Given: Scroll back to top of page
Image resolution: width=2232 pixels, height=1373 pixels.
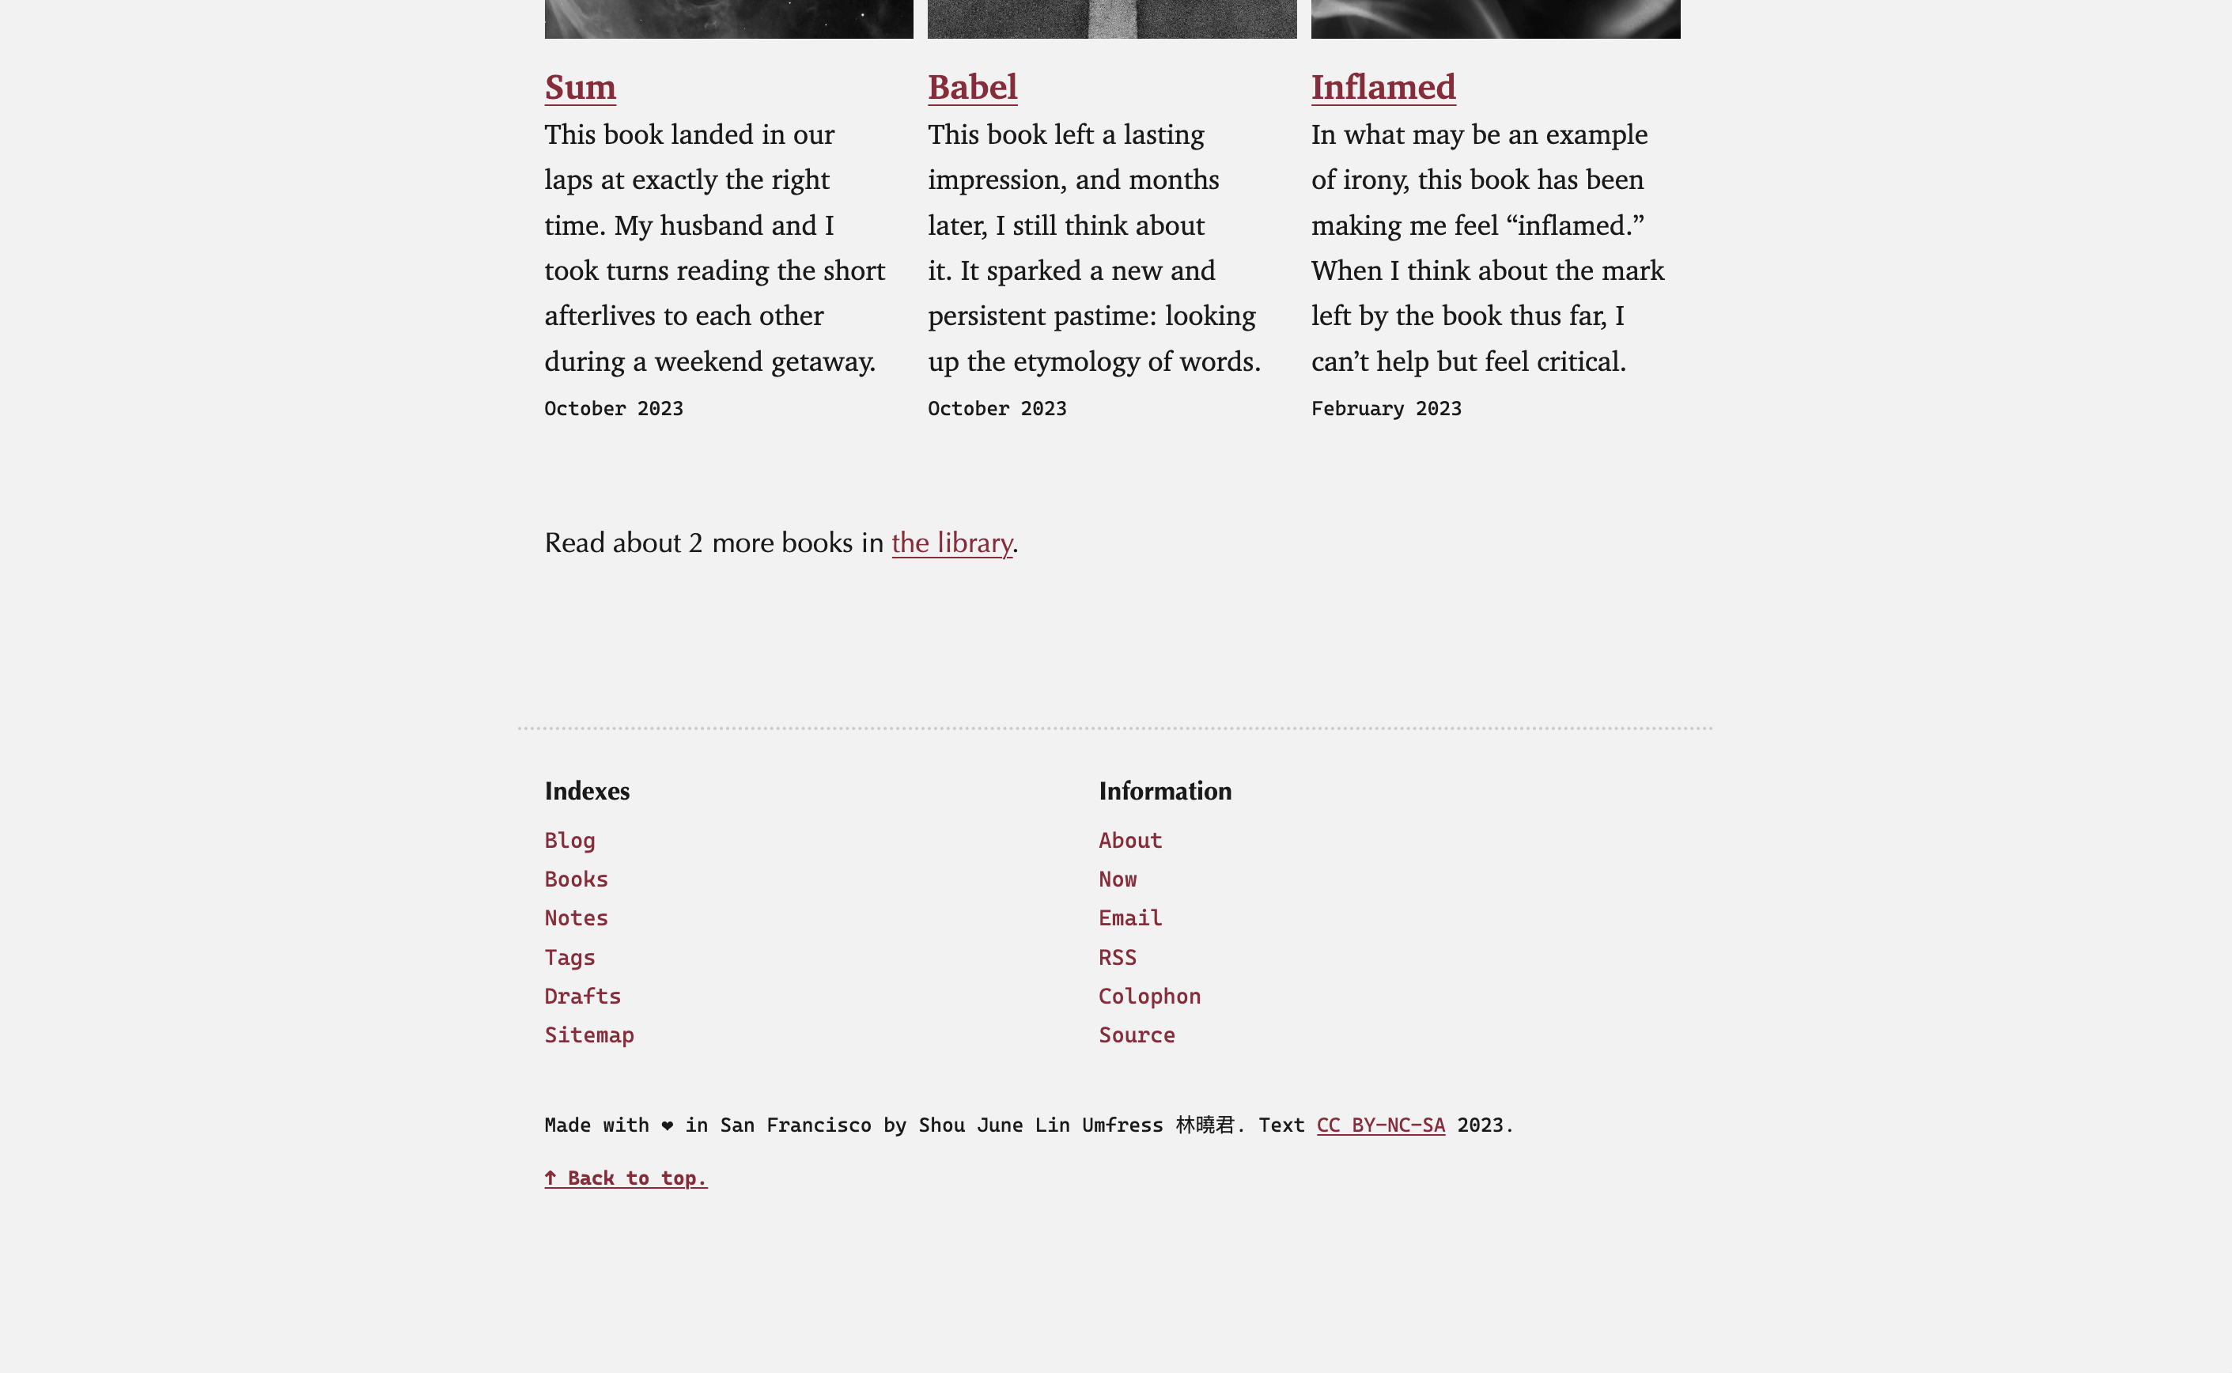Looking at the screenshot, I should (626, 1177).
